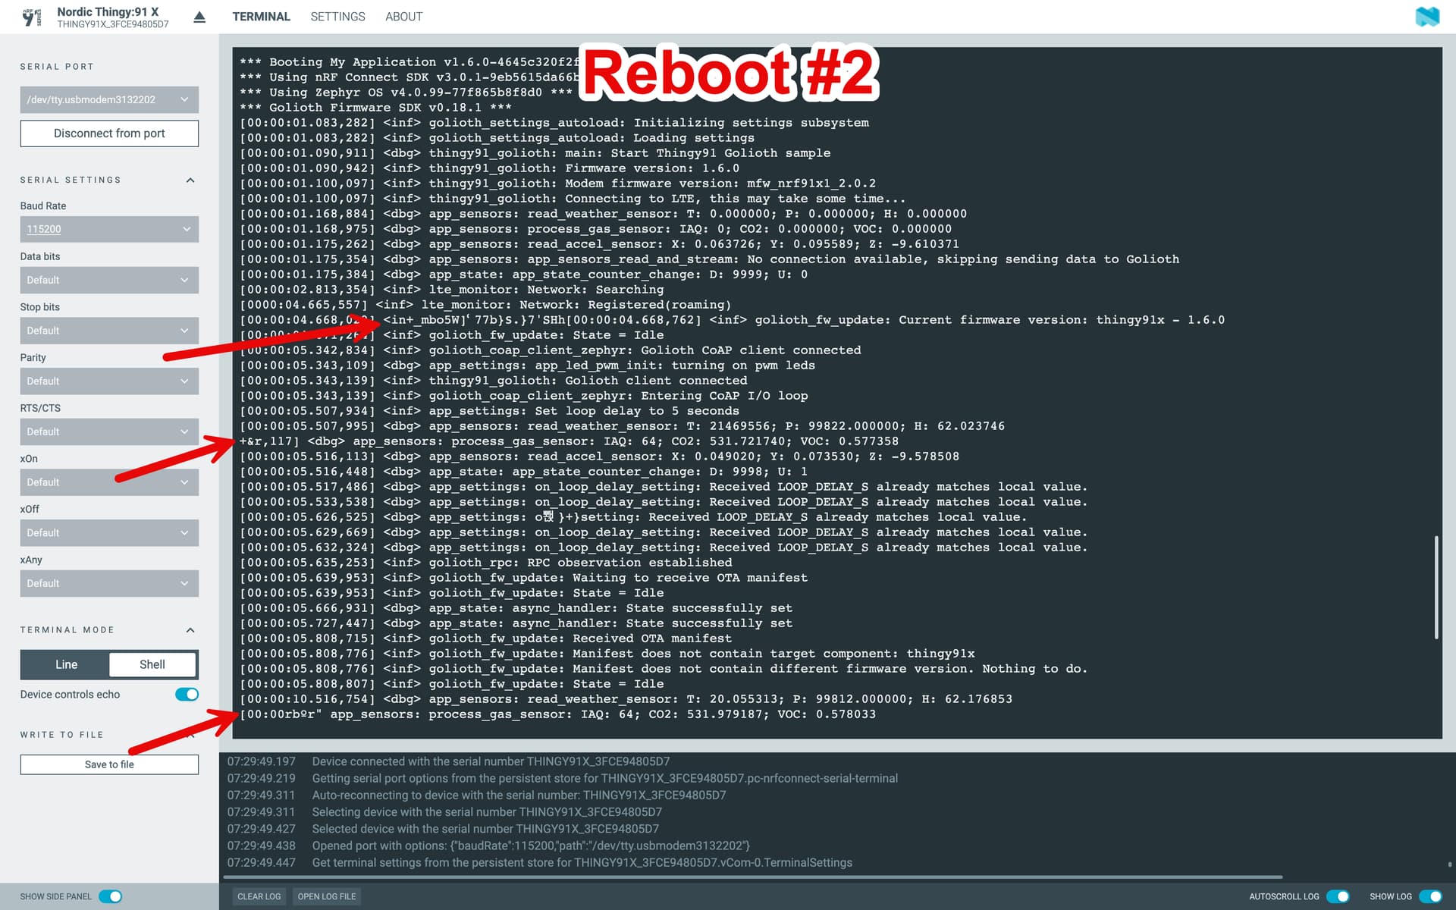The image size is (1456, 910).
Task: Open the Stop bits dropdown
Action: 109,331
